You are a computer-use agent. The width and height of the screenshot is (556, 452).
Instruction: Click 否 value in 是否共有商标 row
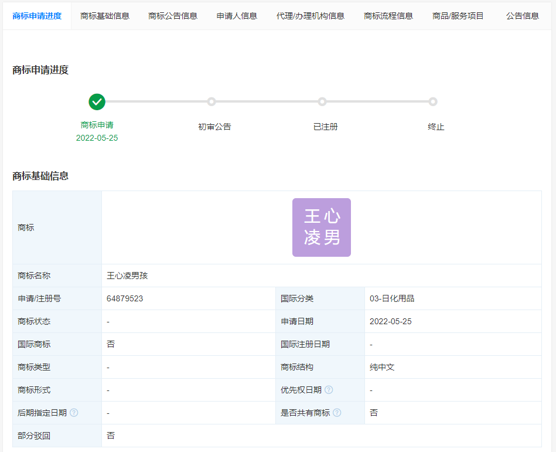tap(374, 413)
